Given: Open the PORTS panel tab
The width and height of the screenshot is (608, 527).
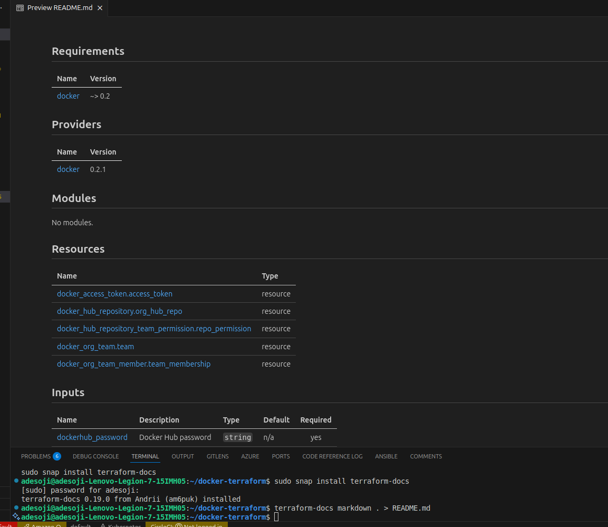Looking at the screenshot, I should (281, 456).
